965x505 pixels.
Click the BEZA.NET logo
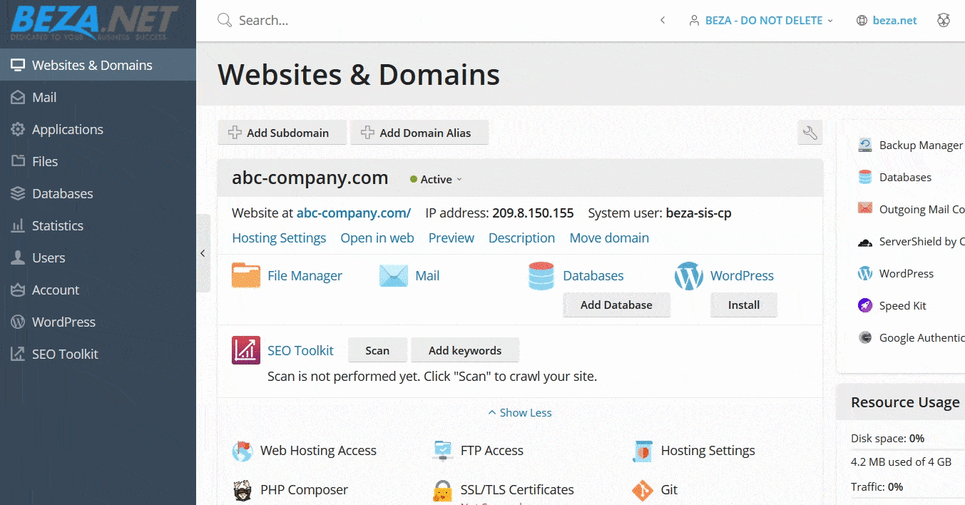point(93,23)
